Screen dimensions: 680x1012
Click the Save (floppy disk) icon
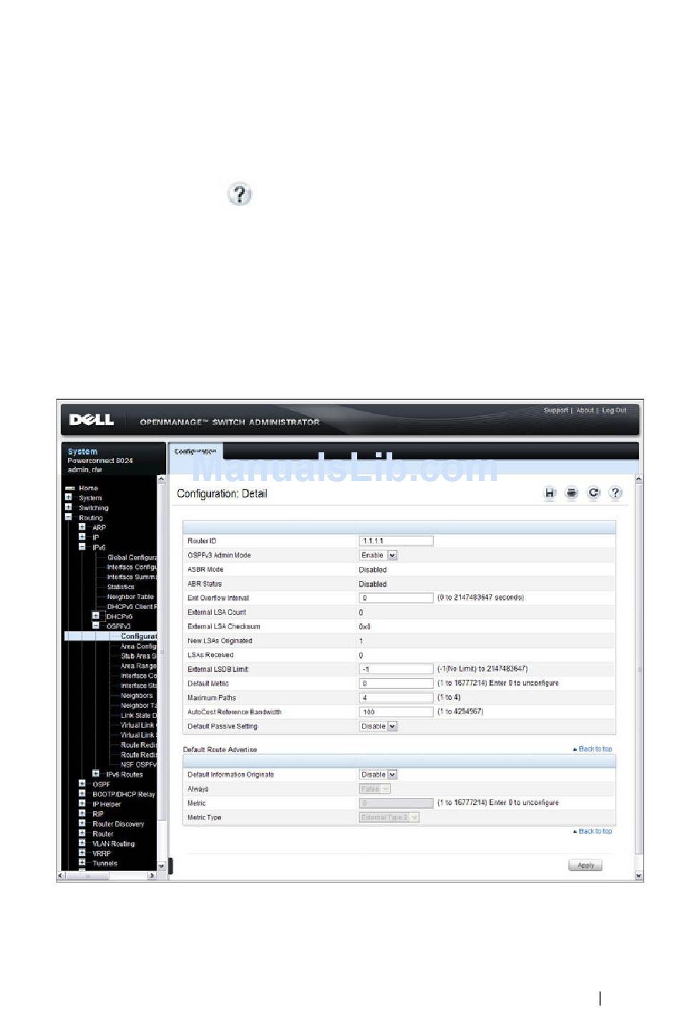click(550, 492)
